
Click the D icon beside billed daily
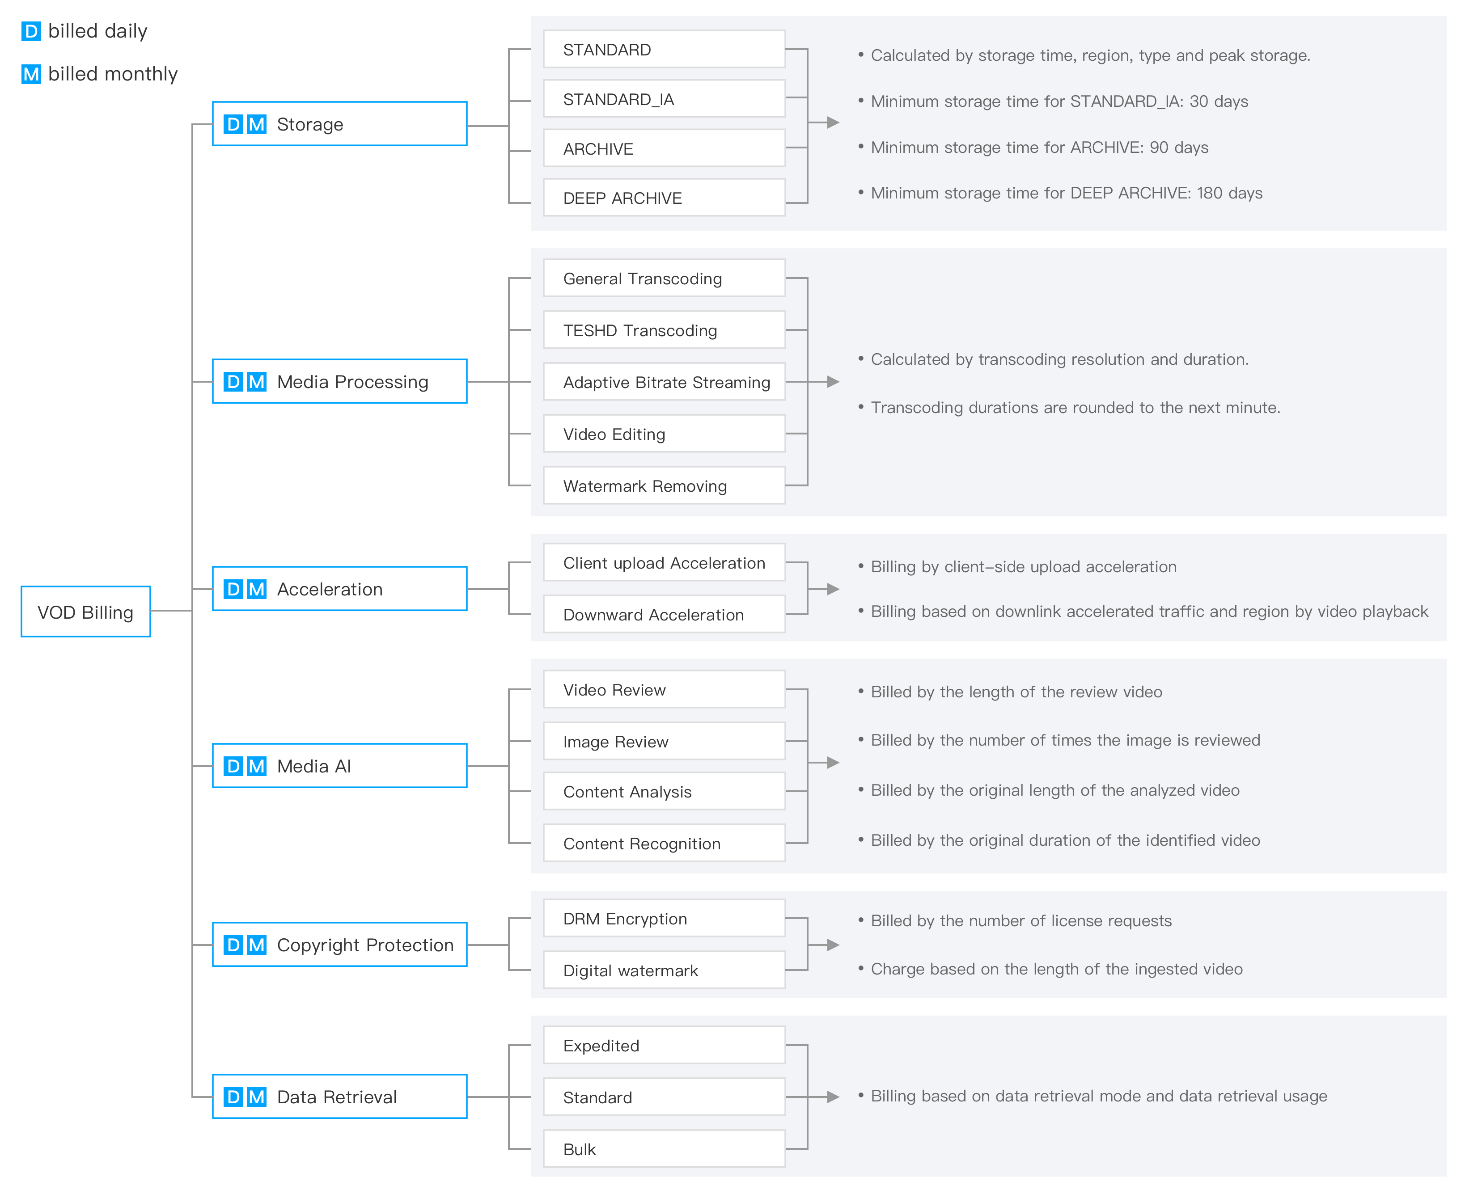(31, 32)
